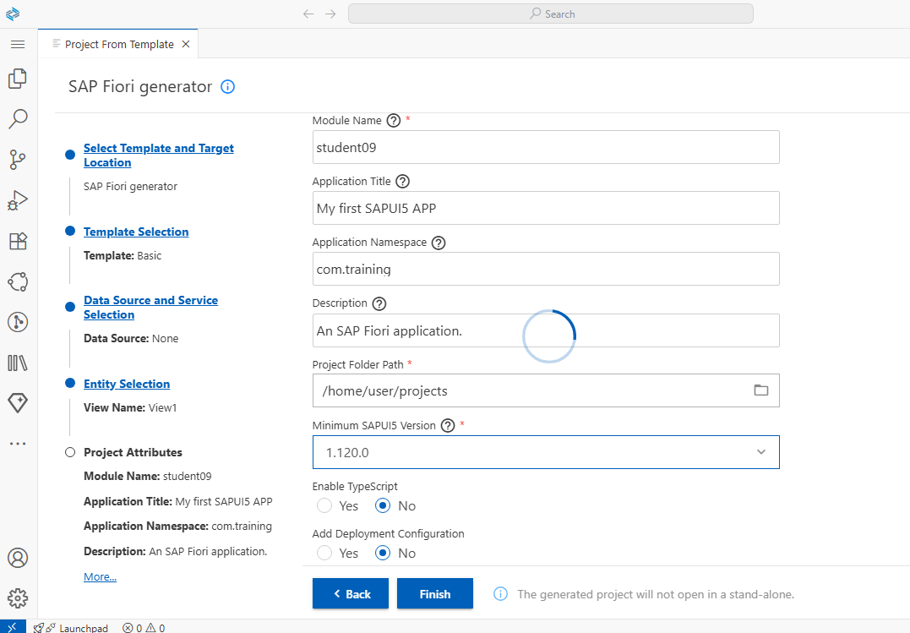
Task: Click the Back button
Action: 351,593
